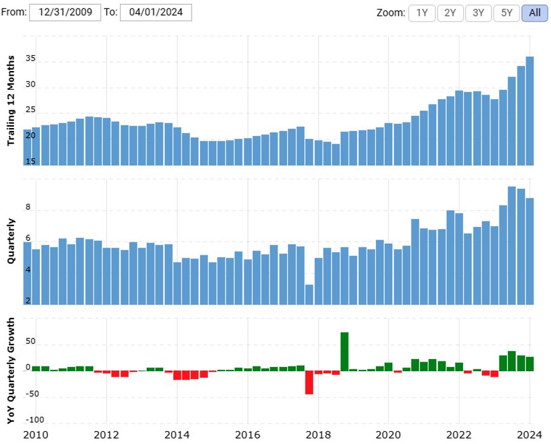Set zoom range to 2Y
Viewport: 551px width, 444px height.
(x=450, y=13)
